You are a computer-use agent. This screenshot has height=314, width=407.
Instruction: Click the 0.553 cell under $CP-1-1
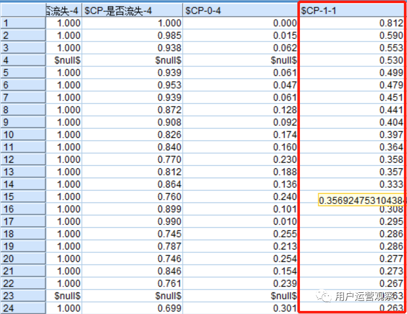(x=352, y=48)
